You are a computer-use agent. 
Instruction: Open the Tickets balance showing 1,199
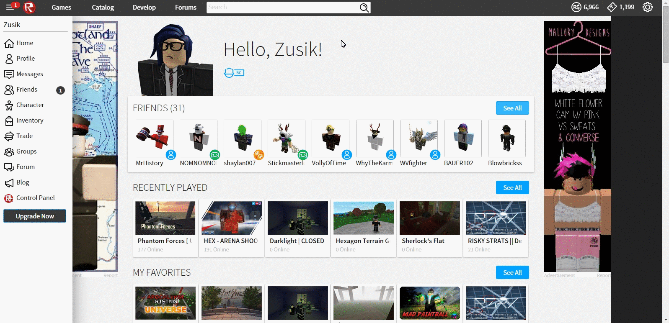[x=621, y=7]
